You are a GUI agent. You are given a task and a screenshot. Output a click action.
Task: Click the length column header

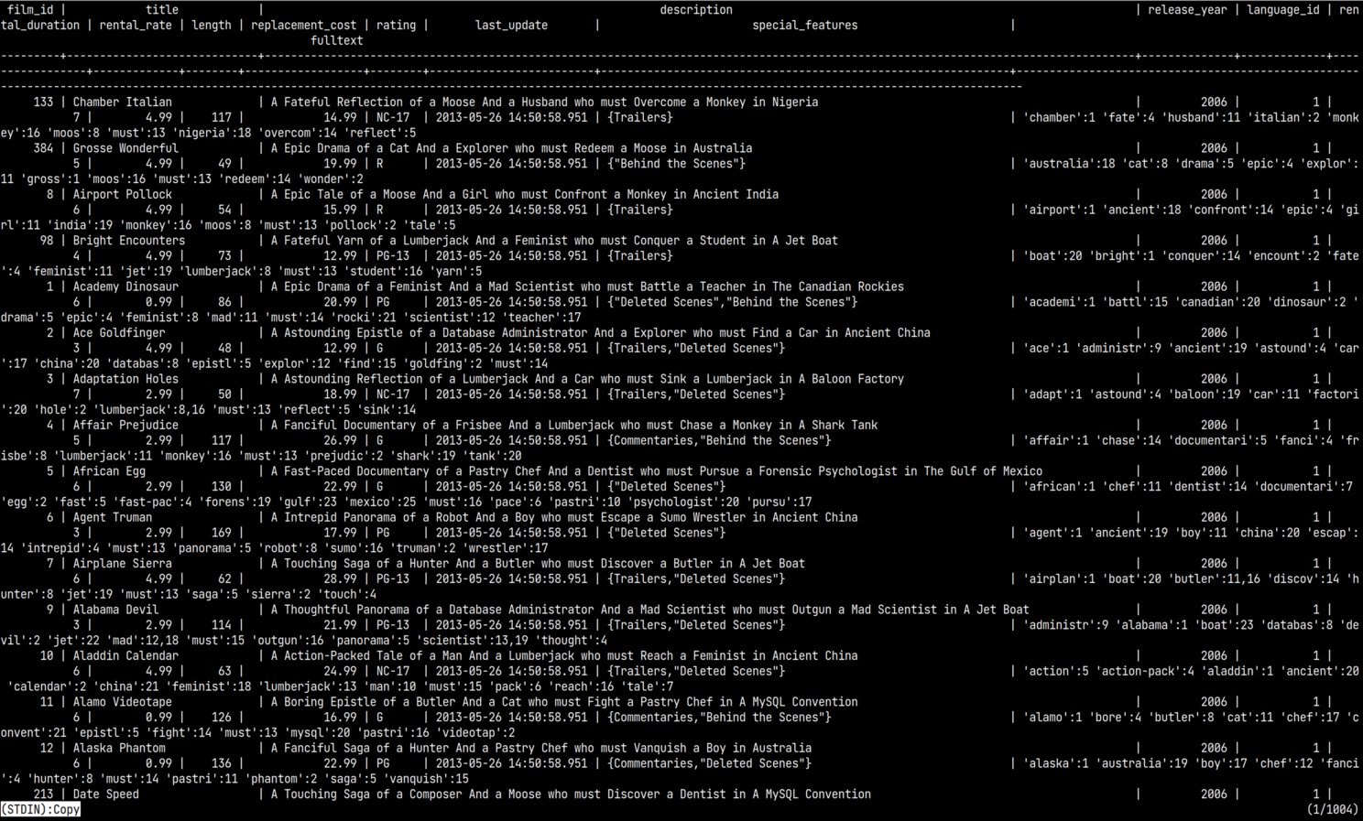pos(212,26)
